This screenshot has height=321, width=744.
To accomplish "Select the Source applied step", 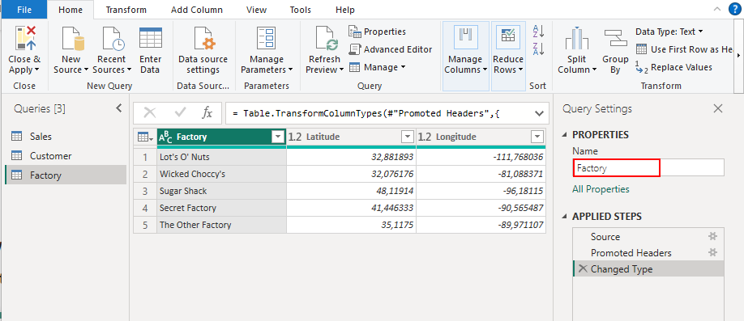I will point(648,237).
